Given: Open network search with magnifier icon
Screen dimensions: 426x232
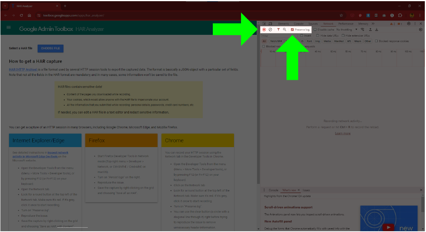Looking at the screenshot, I should pos(285,30).
